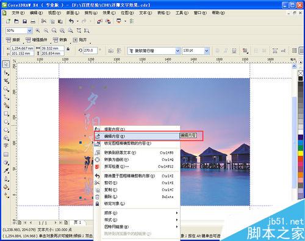Choose 锁定对象 from the context menu
This screenshot has height=241, width=305.
[137, 203]
